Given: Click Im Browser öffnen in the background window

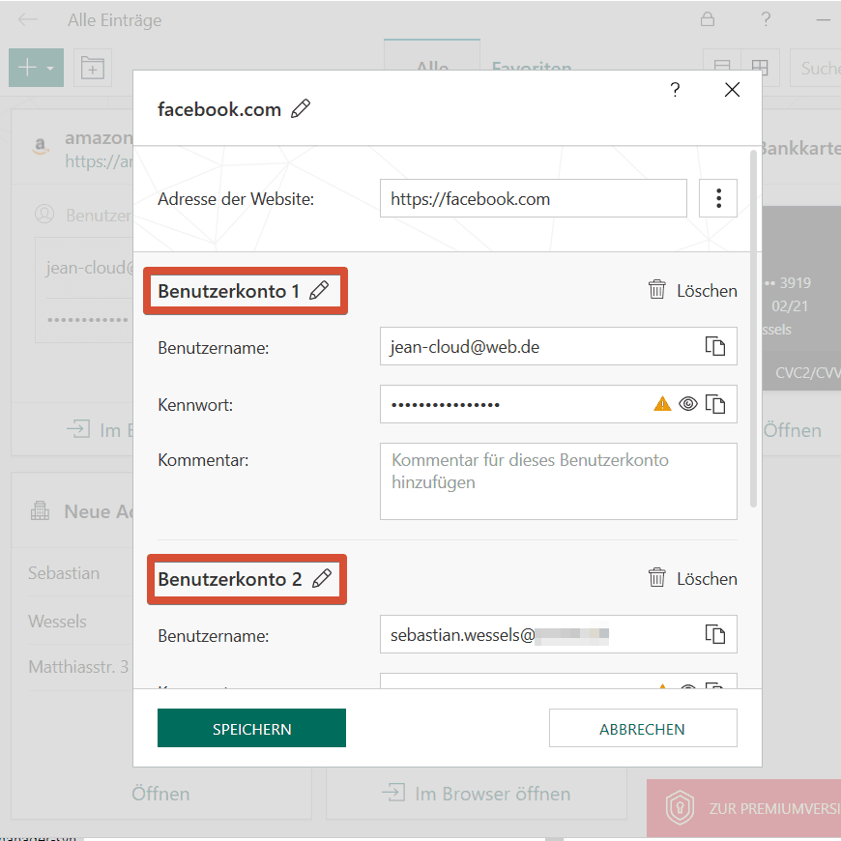Looking at the screenshot, I should click(x=477, y=794).
